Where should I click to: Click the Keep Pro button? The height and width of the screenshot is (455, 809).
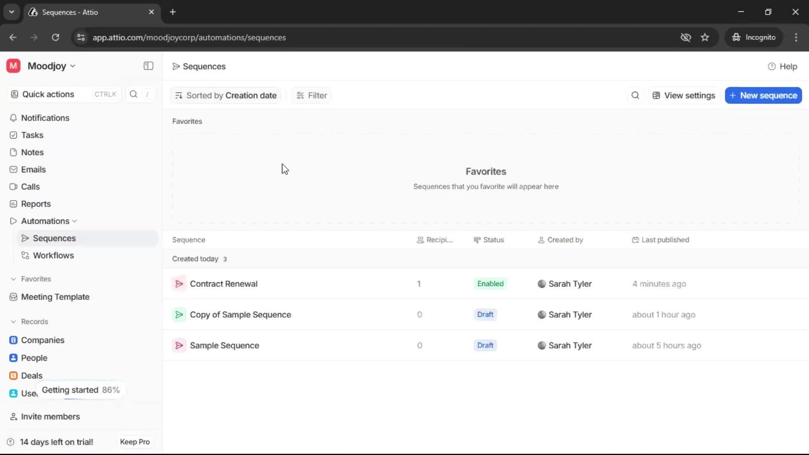pyautogui.click(x=135, y=442)
